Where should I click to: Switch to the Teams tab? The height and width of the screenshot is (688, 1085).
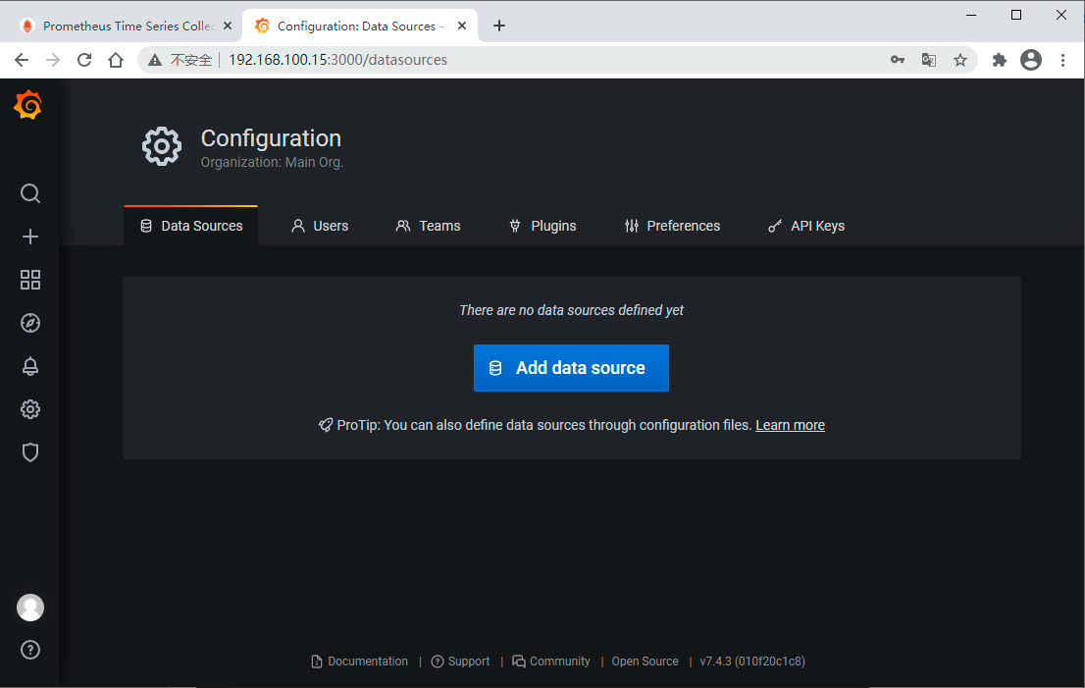(428, 226)
